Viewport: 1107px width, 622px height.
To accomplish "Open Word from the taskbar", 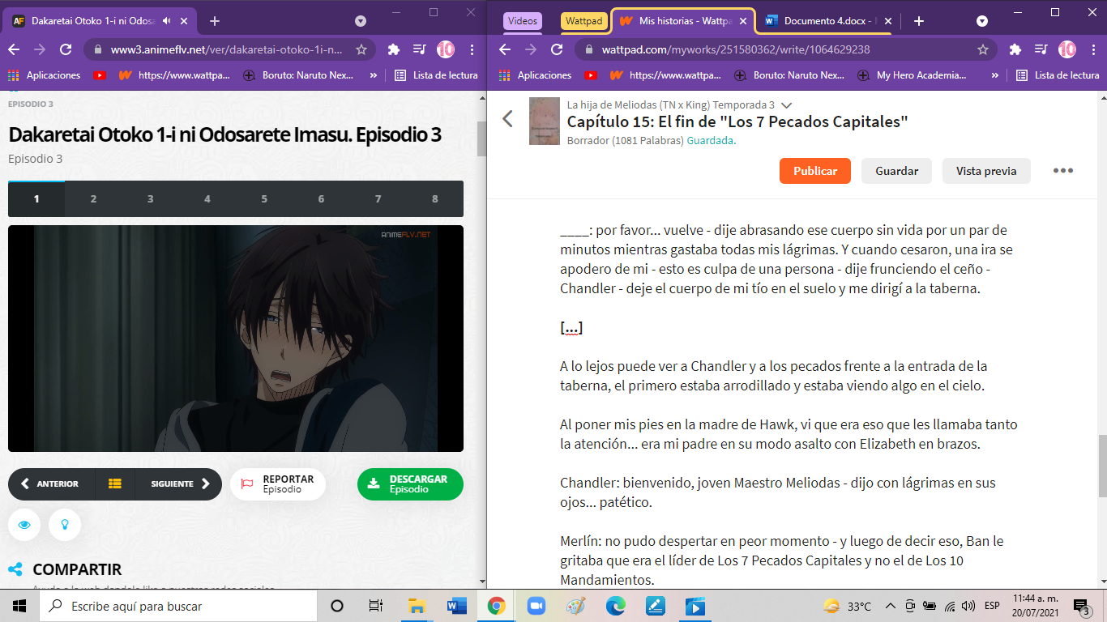I will (x=456, y=606).
